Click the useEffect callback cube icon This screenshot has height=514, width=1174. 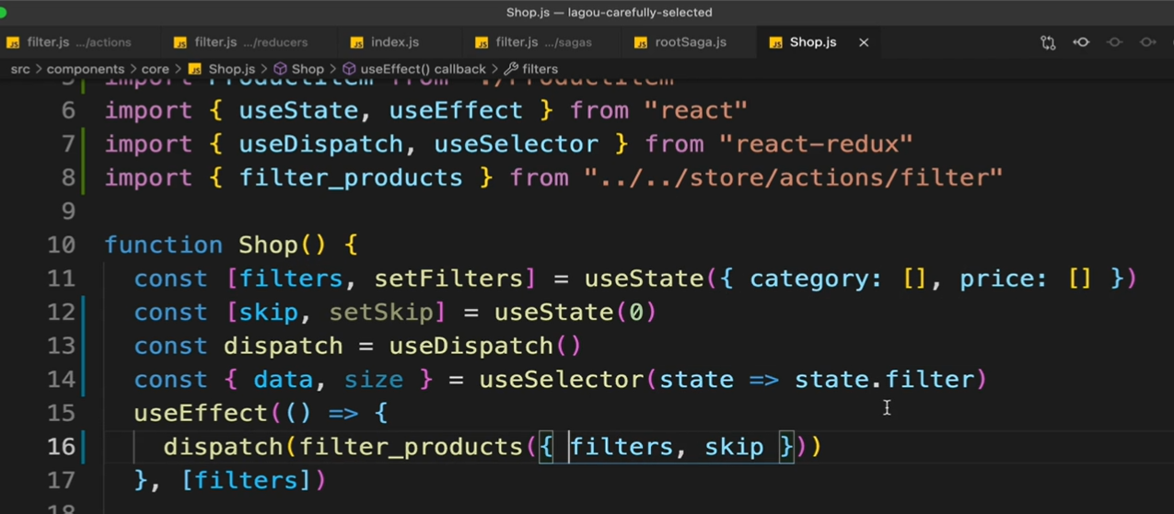349,69
